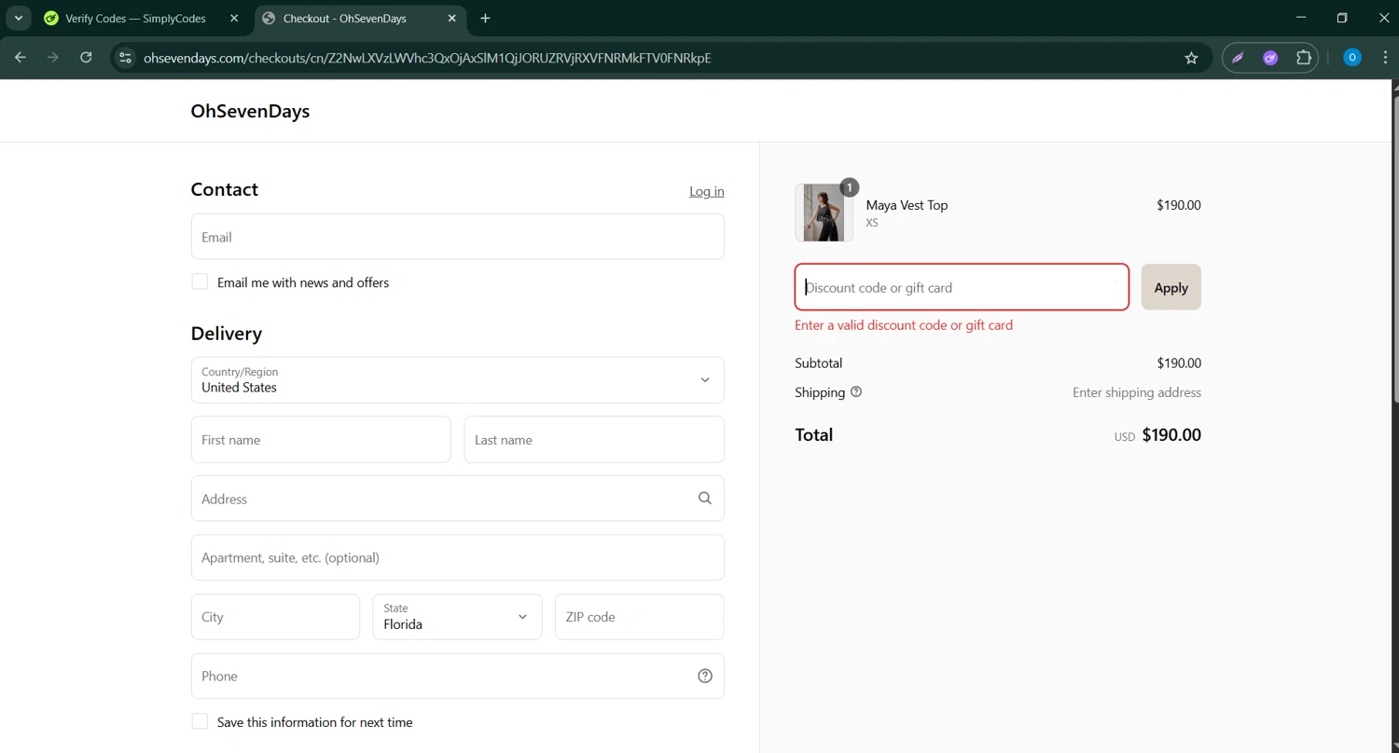The height and width of the screenshot is (753, 1399).
Task: Click 'Enter shipping address' text
Action: click(x=1137, y=392)
